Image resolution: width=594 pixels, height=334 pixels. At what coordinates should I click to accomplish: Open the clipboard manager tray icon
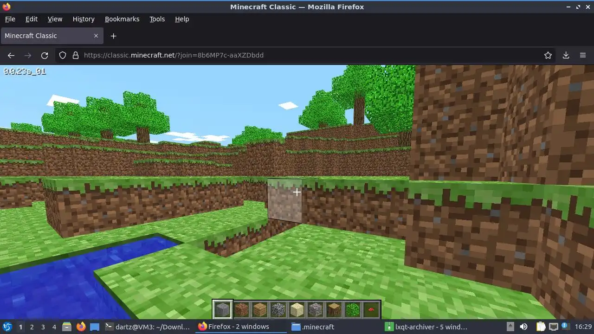[541, 327]
